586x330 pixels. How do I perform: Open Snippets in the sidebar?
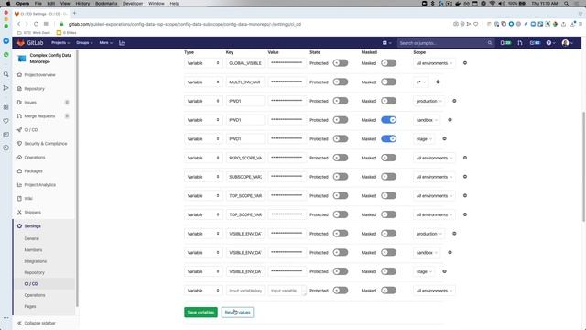click(29, 213)
